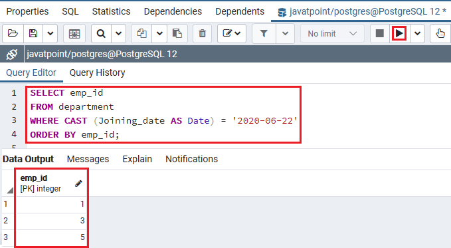Click the Paste rows clipboard icon
Viewport: 451px width, 248px height.
tap(177, 33)
